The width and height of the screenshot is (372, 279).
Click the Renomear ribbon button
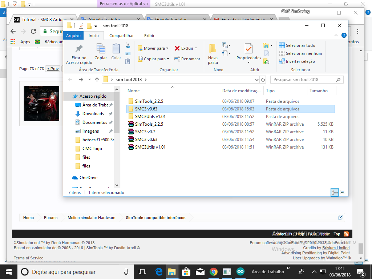point(187,59)
